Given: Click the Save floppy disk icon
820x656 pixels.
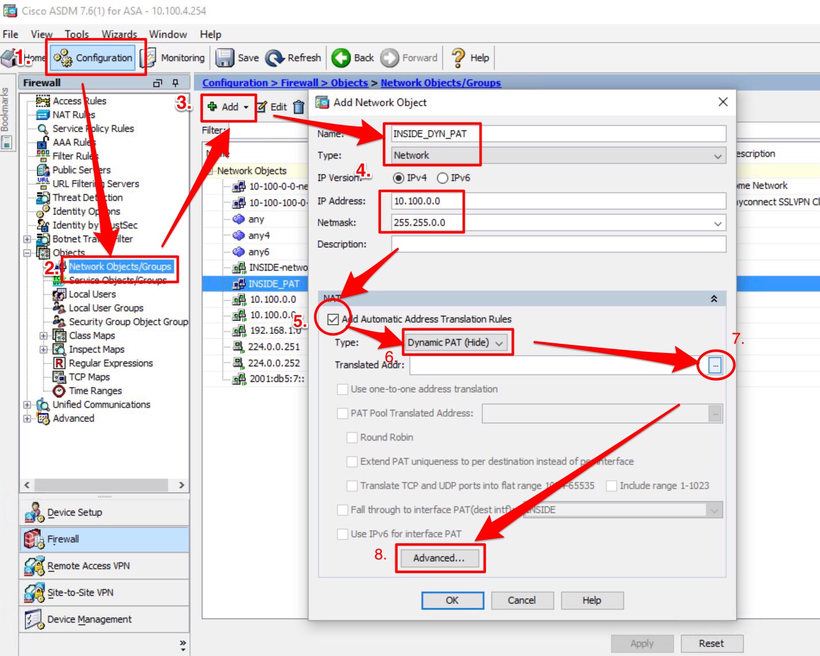Looking at the screenshot, I should [225, 57].
